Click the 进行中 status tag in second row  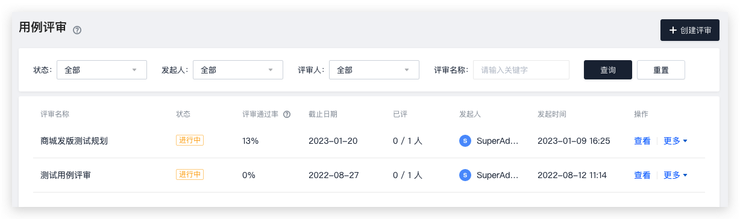[x=190, y=174]
